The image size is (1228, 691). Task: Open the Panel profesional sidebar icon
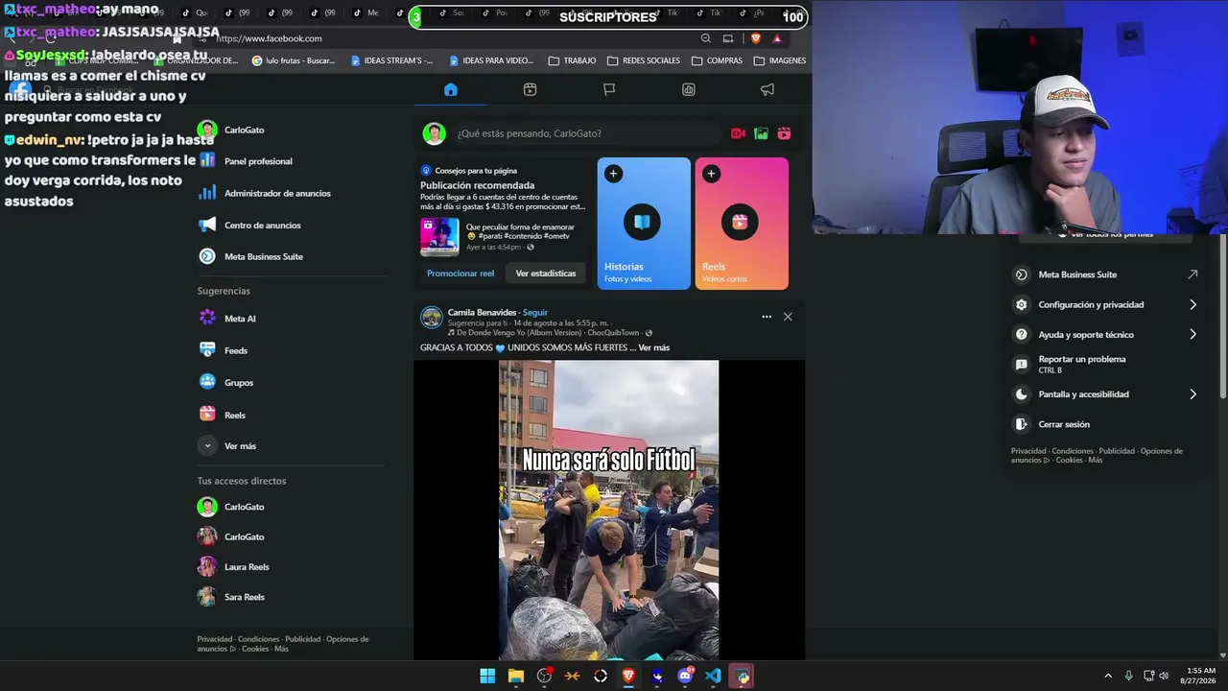click(207, 161)
